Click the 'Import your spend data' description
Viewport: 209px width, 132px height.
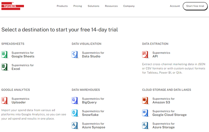point(34,114)
